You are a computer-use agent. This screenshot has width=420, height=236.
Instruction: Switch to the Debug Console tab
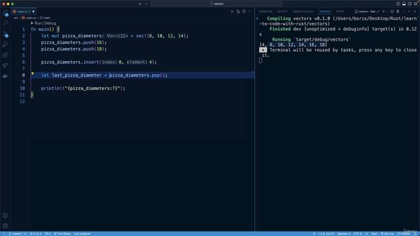point(303,12)
